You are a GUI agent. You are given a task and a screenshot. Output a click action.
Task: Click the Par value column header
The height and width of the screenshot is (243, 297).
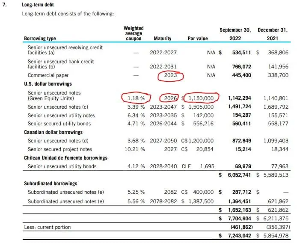click(x=198, y=39)
